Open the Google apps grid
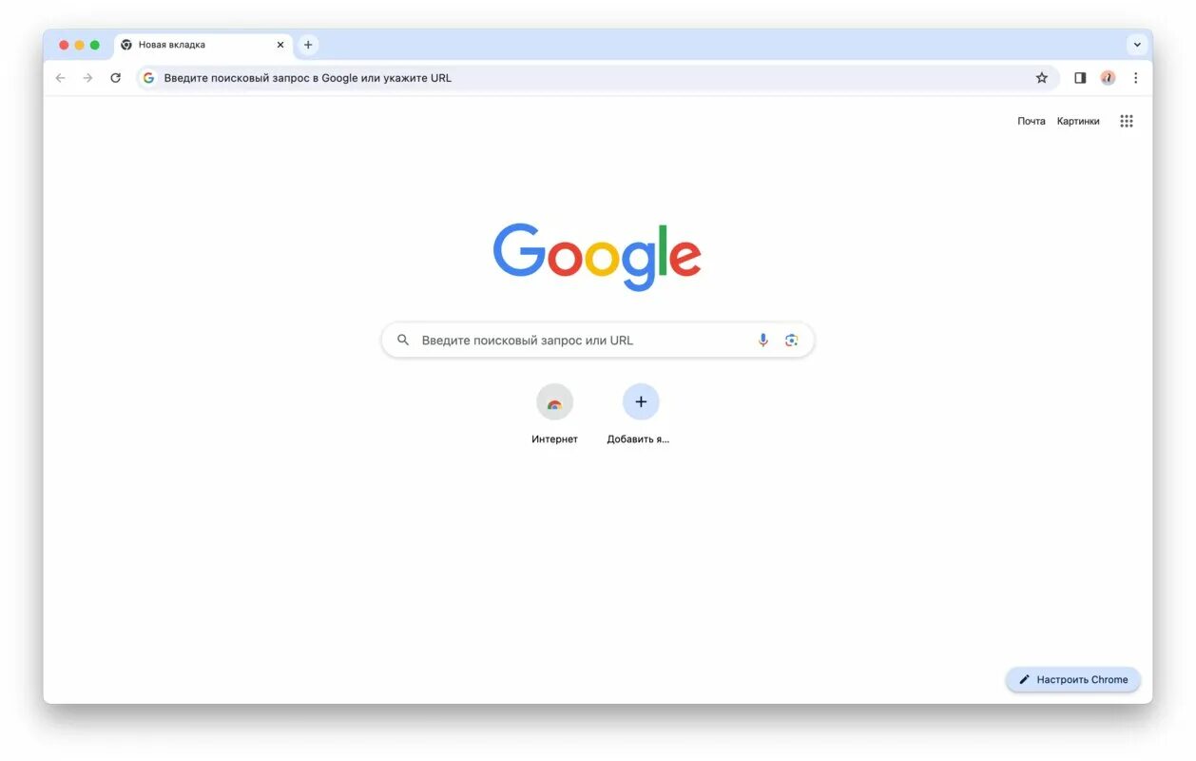Image resolution: width=1196 pixels, height=761 pixels. (x=1127, y=121)
